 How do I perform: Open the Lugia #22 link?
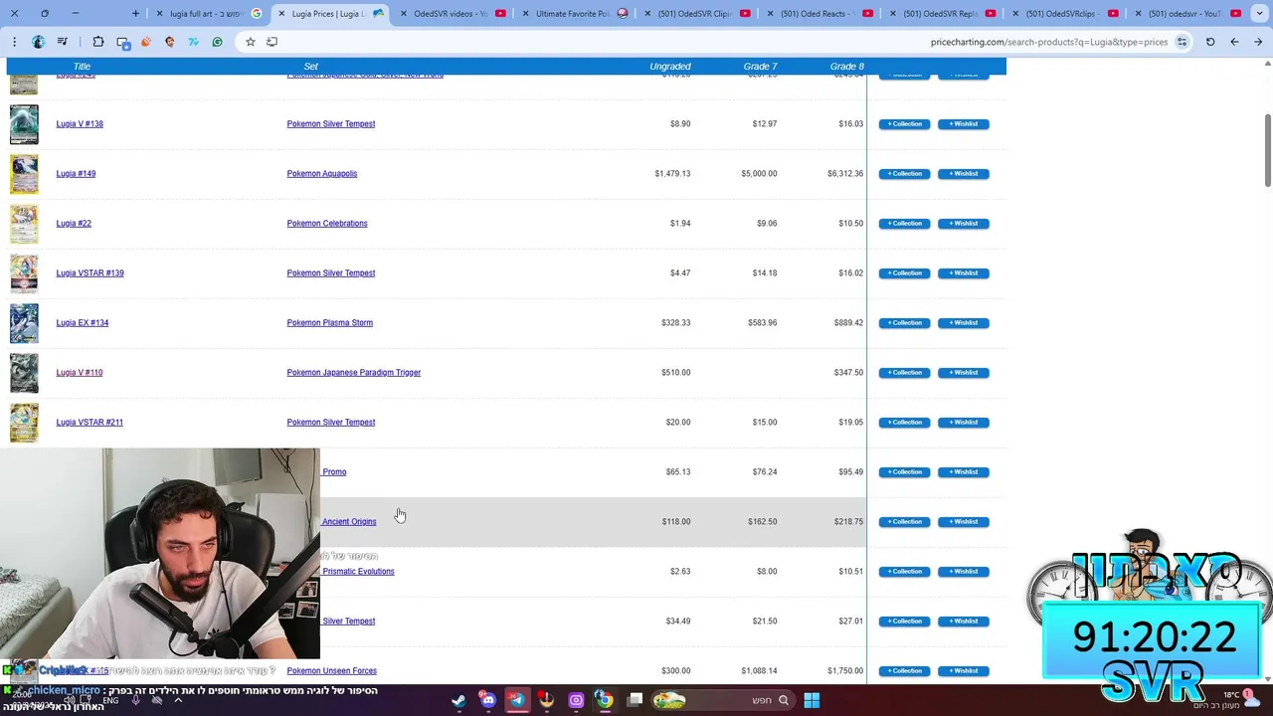74,224
